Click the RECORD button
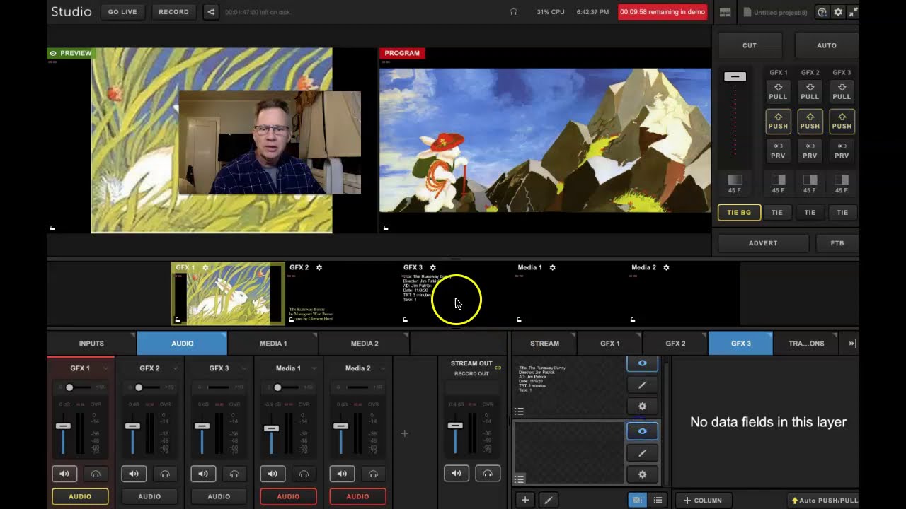The height and width of the screenshot is (509, 906). coord(173,12)
